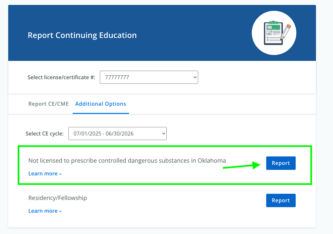The width and height of the screenshot is (333, 234).
Task: Click the Not licensed to prescribe text
Action: [127, 161]
